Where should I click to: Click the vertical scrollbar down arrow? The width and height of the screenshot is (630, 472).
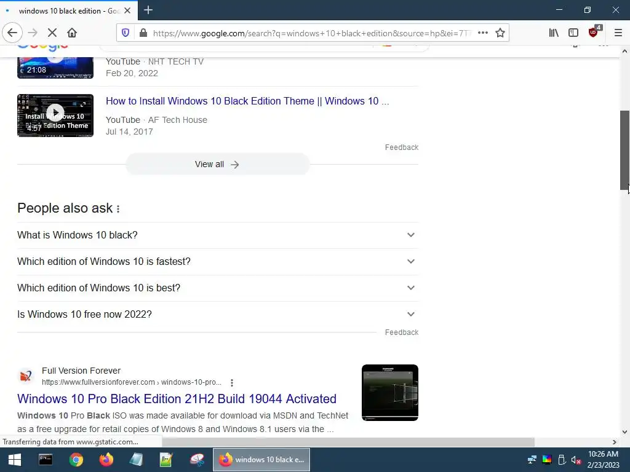tap(624, 432)
